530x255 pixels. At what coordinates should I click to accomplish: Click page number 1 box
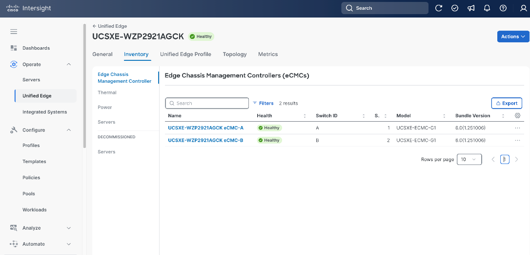point(505,159)
